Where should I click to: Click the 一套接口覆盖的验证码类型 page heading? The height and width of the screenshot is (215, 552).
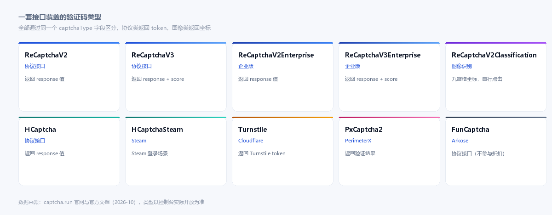[60, 17]
